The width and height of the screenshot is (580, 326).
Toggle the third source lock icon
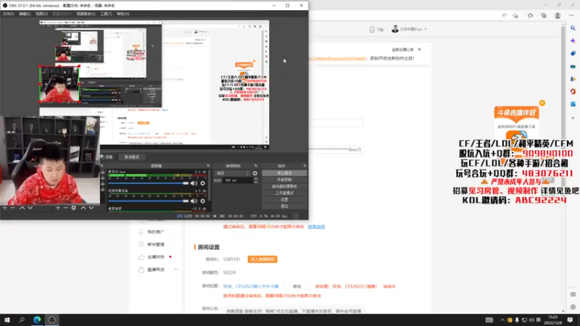pos(103,184)
